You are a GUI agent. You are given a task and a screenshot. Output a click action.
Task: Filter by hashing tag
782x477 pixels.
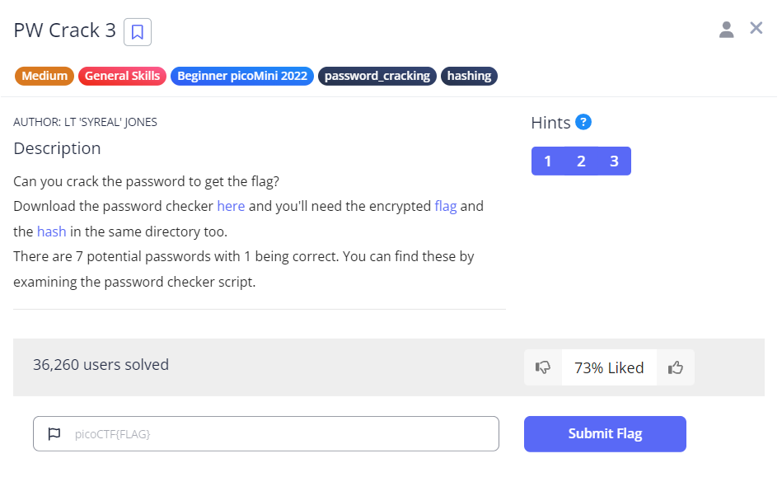tap(469, 76)
